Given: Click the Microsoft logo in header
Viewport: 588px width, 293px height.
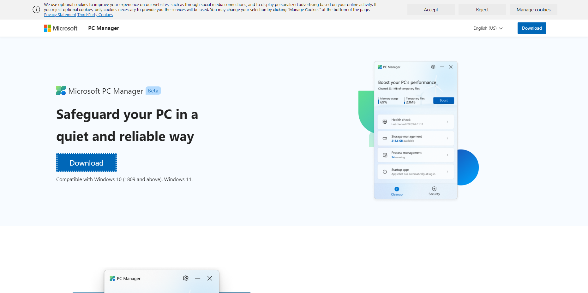Looking at the screenshot, I should pyautogui.click(x=60, y=28).
